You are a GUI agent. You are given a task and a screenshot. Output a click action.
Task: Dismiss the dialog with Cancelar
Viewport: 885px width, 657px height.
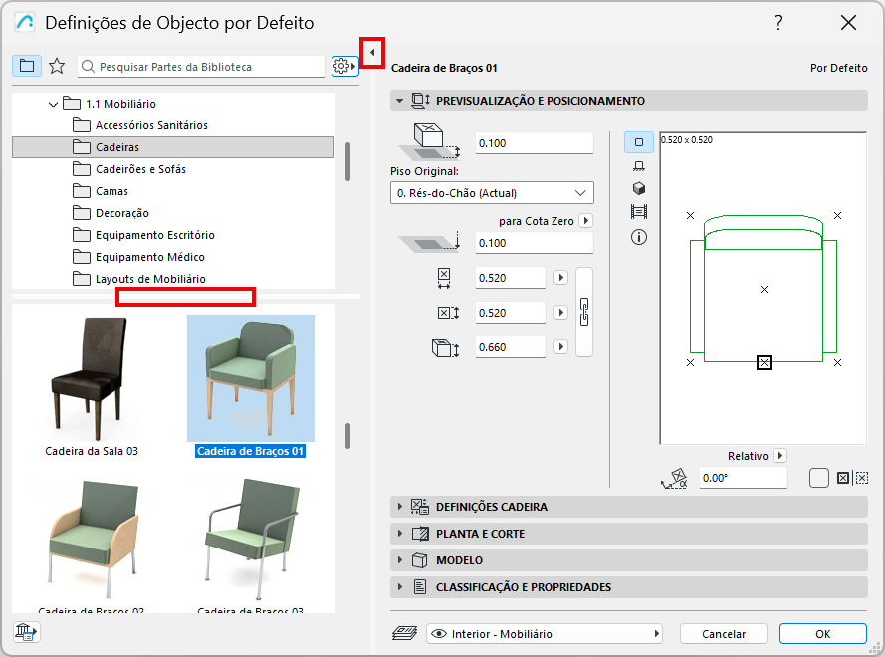click(x=723, y=633)
